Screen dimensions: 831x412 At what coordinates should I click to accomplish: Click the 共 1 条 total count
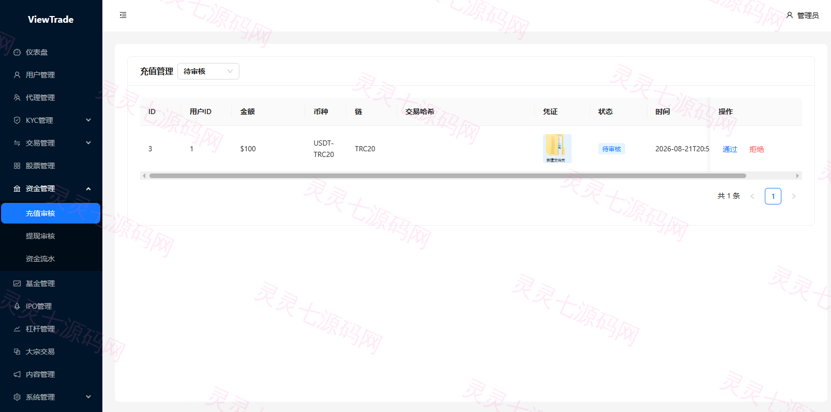pyautogui.click(x=729, y=196)
